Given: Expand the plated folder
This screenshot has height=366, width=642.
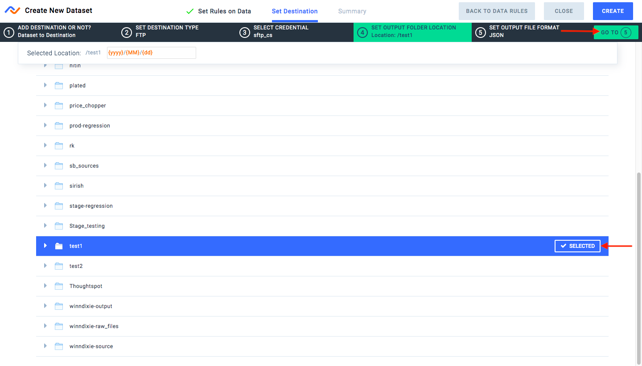Looking at the screenshot, I should (x=45, y=85).
